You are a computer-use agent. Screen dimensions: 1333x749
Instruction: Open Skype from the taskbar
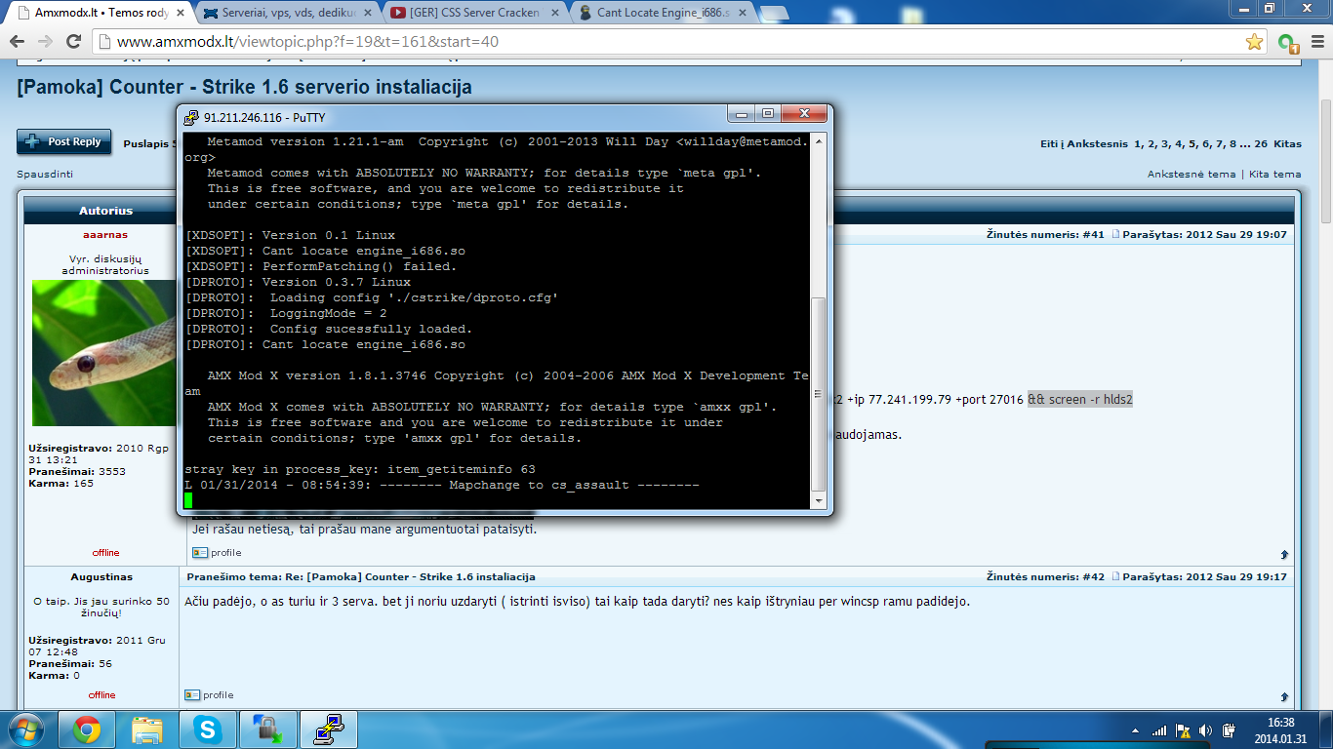[207, 729]
